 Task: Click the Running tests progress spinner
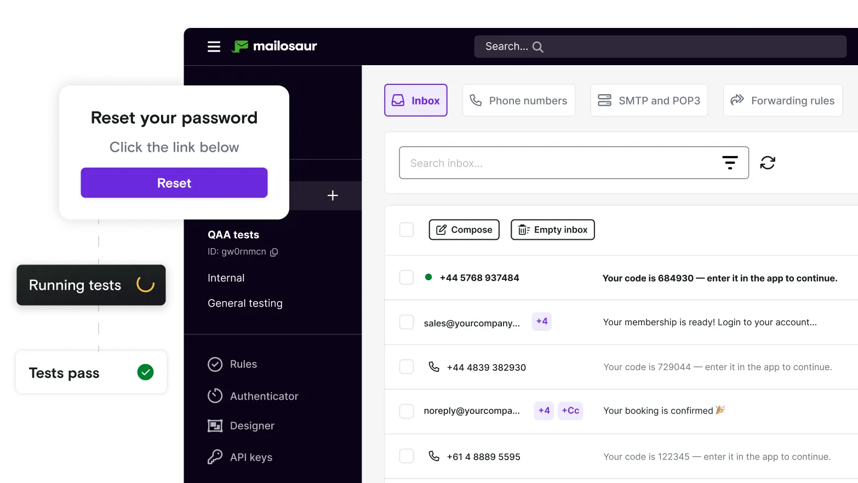tap(145, 285)
